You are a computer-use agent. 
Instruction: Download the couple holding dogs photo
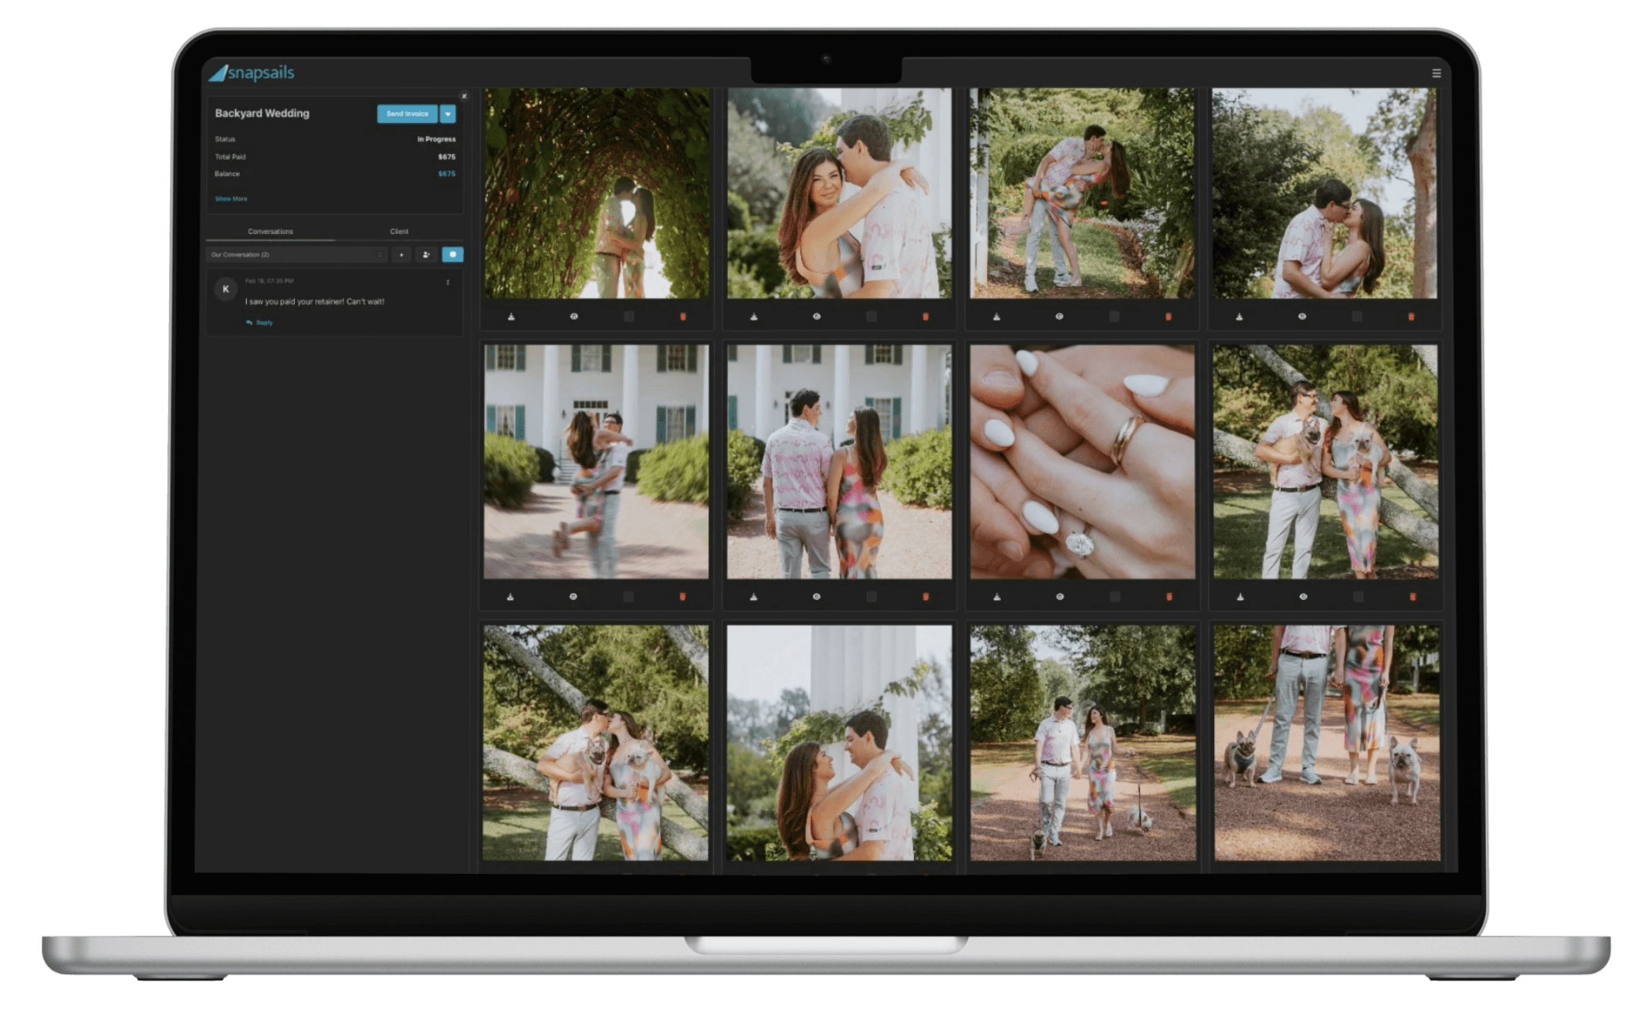click(x=1240, y=597)
